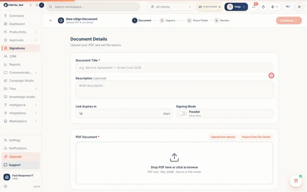Image resolution: width=307 pixels, height=192 pixels.
Task: Open Knowledge Studio
Action: click(x=21, y=97)
